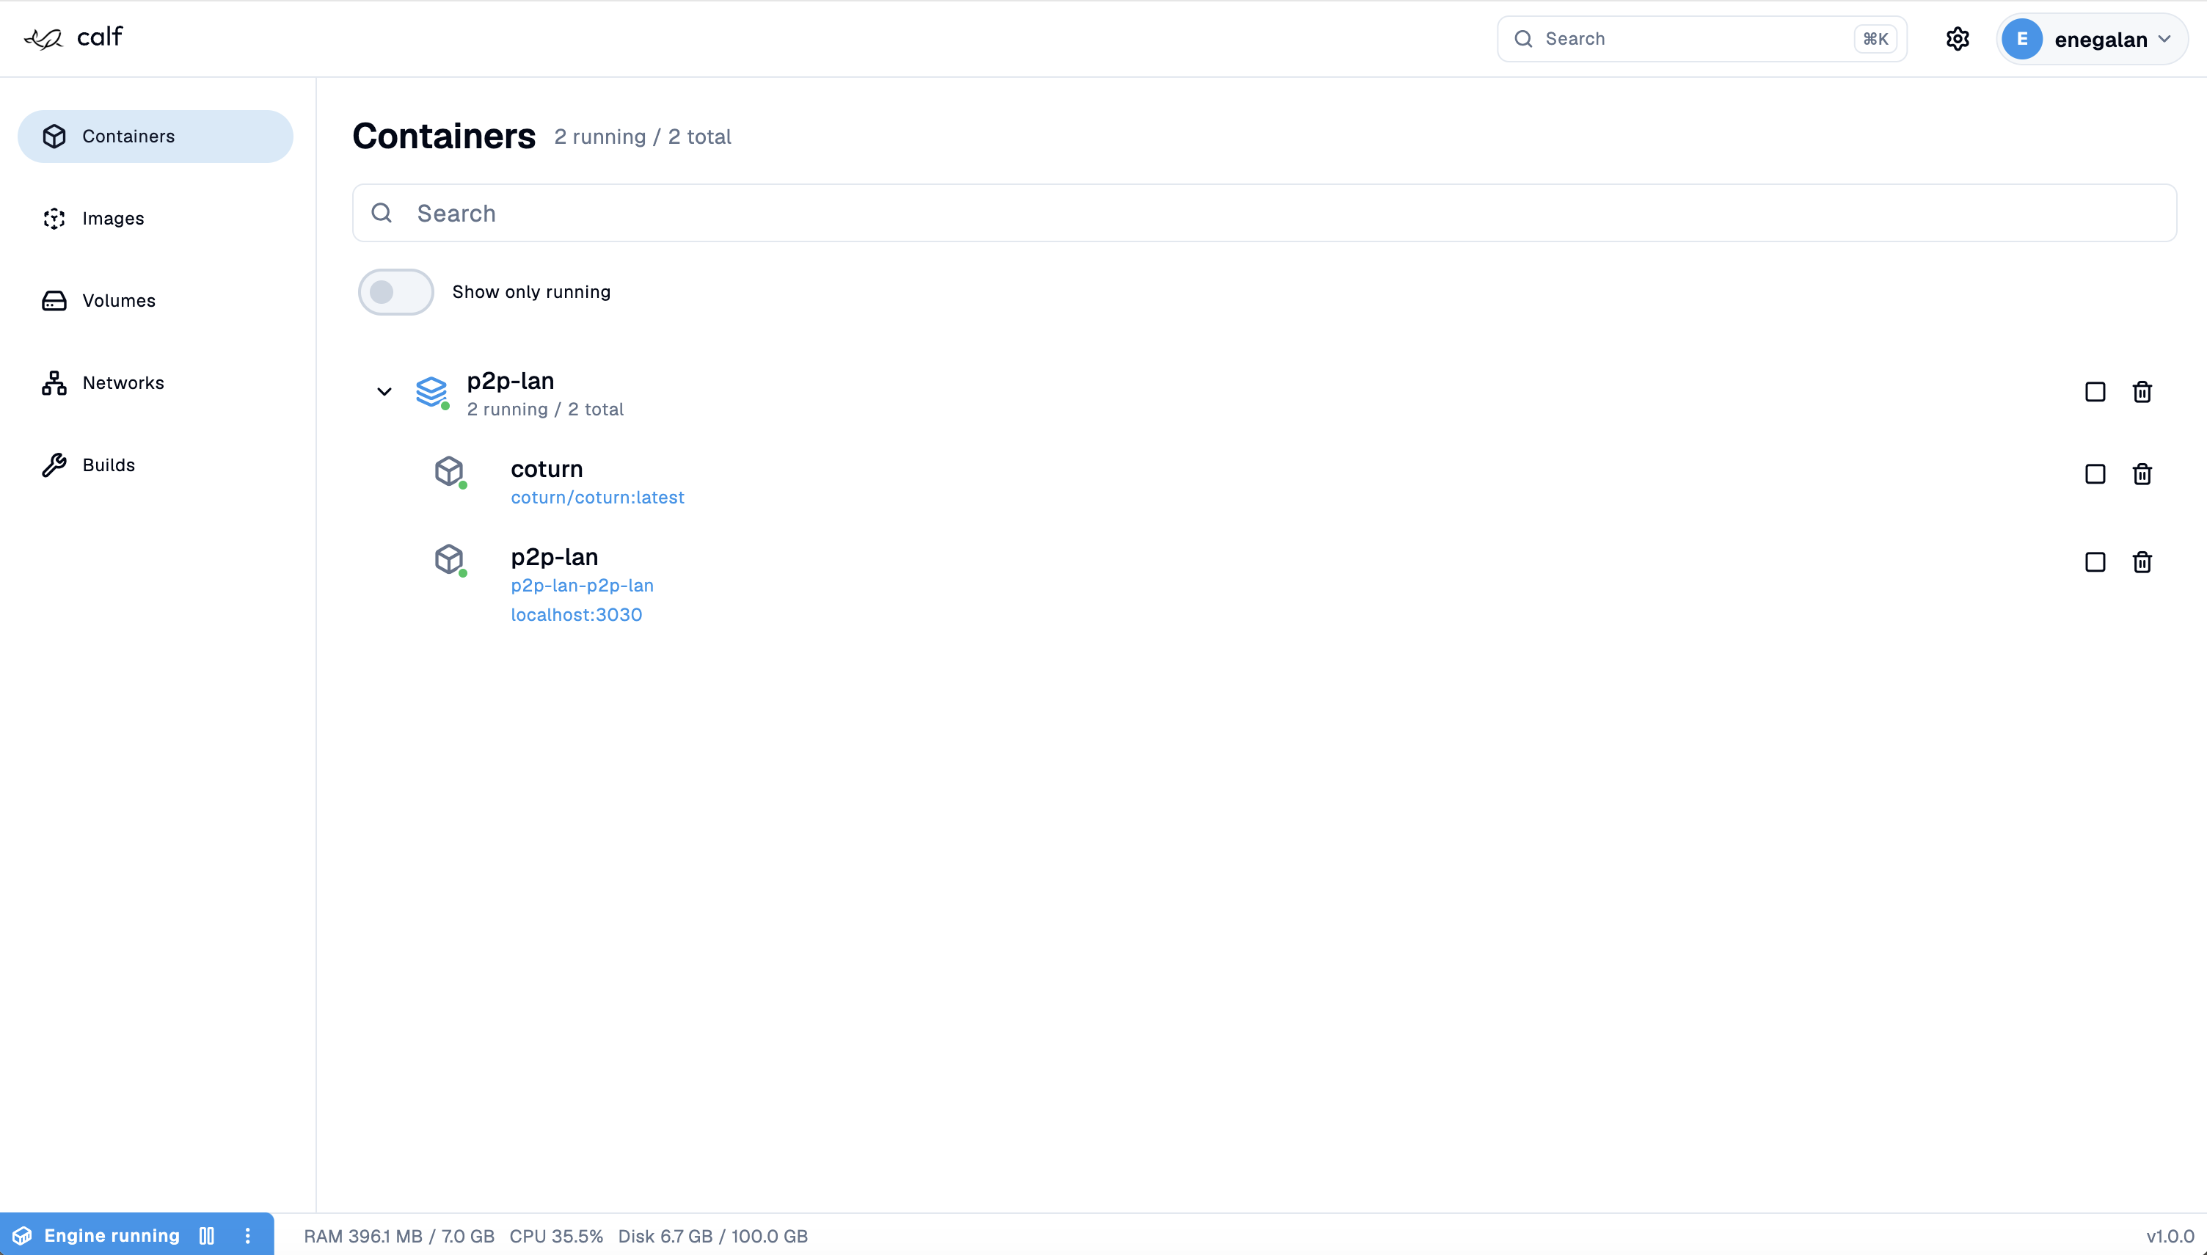
Task: Click RAM 396.1 MB / 7.0 GB readout
Action: pos(399,1236)
